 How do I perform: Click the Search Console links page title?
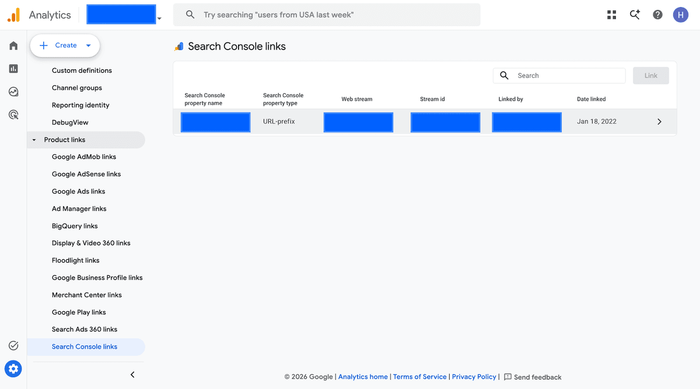click(x=237, y=47)
